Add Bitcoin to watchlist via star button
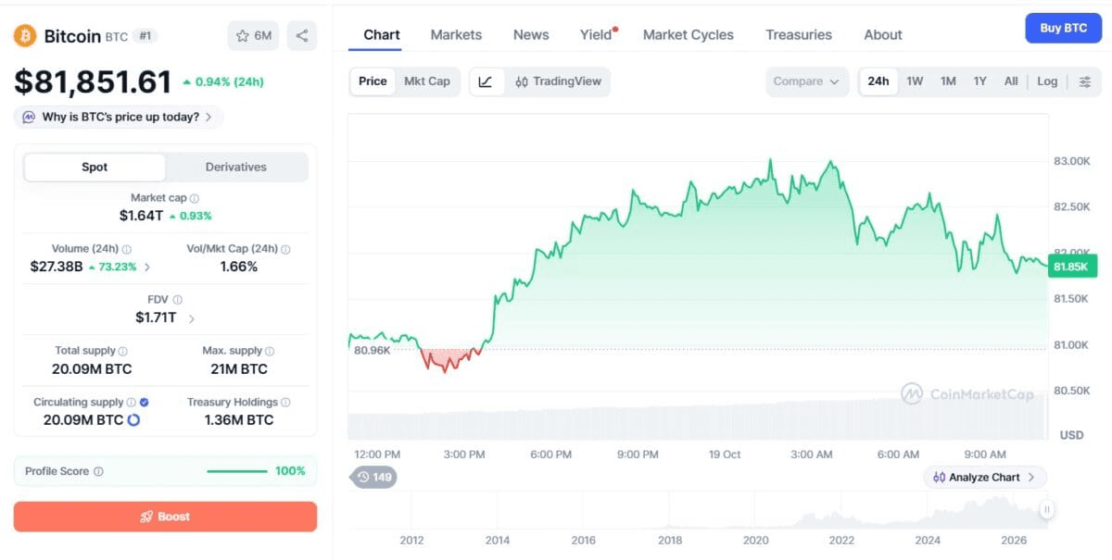Image resolution: width=1112 pixels, height=560 pixels. [x=253, y=36]
